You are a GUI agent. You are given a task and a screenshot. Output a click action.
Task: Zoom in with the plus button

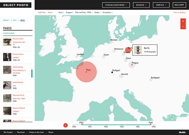pos(183,21)
